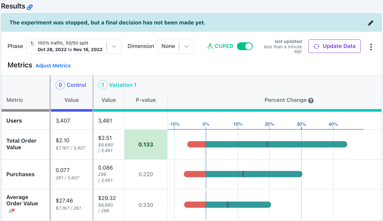Click the Total Order Value metric name

(21, 144)
